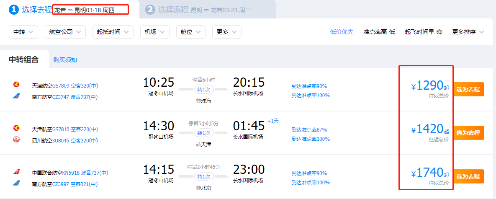Open the 更多 filter dropdown

[x=227, y=32]
